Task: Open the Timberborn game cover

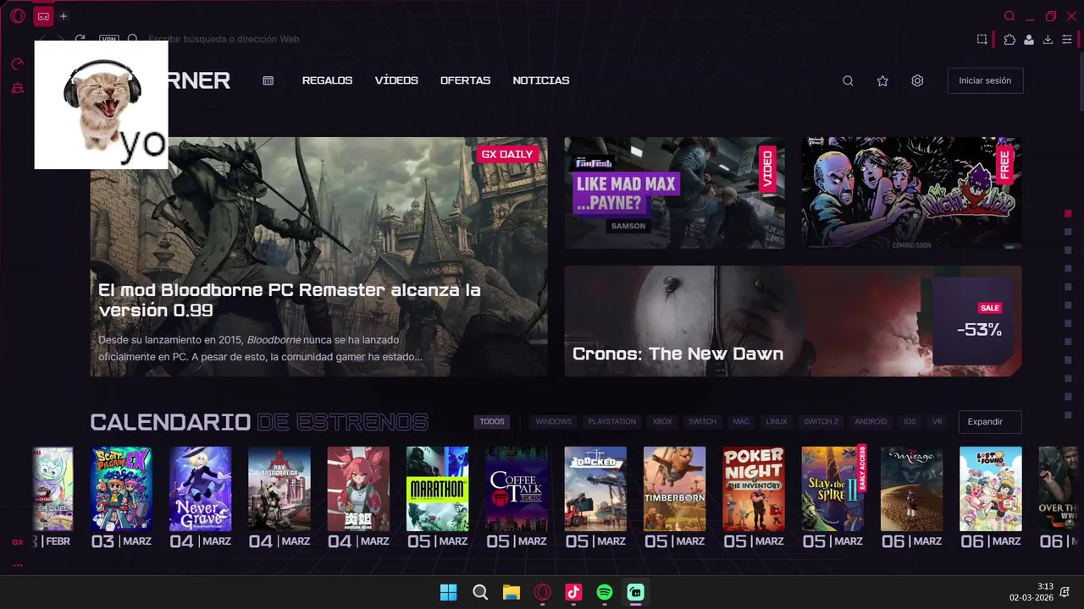Action: pos(674,489)
